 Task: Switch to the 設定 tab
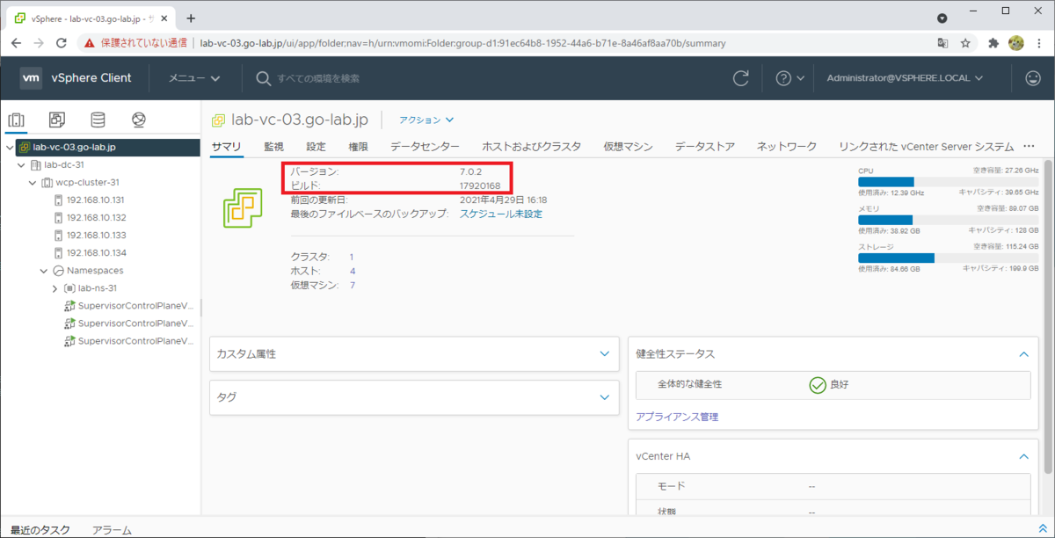pyautogui.click(x=316, y=147)
